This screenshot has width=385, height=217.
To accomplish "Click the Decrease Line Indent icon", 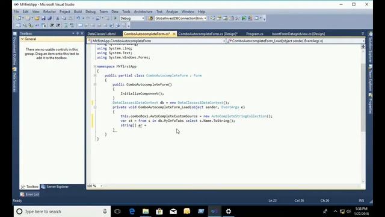I will click(52, 25).
